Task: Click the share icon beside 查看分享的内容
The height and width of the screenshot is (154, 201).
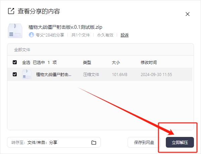Action: [x=11, y=11]
